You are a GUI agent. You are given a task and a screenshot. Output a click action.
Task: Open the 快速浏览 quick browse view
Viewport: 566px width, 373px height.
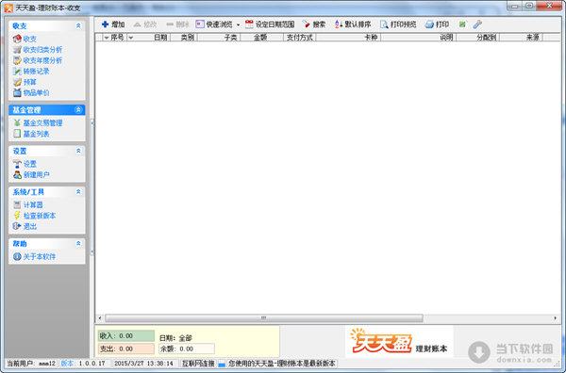click(214, 24)
